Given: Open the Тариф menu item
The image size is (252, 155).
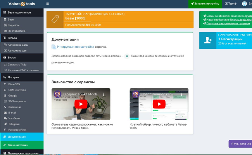Looking at the screenshot, I should click(230, 4).
